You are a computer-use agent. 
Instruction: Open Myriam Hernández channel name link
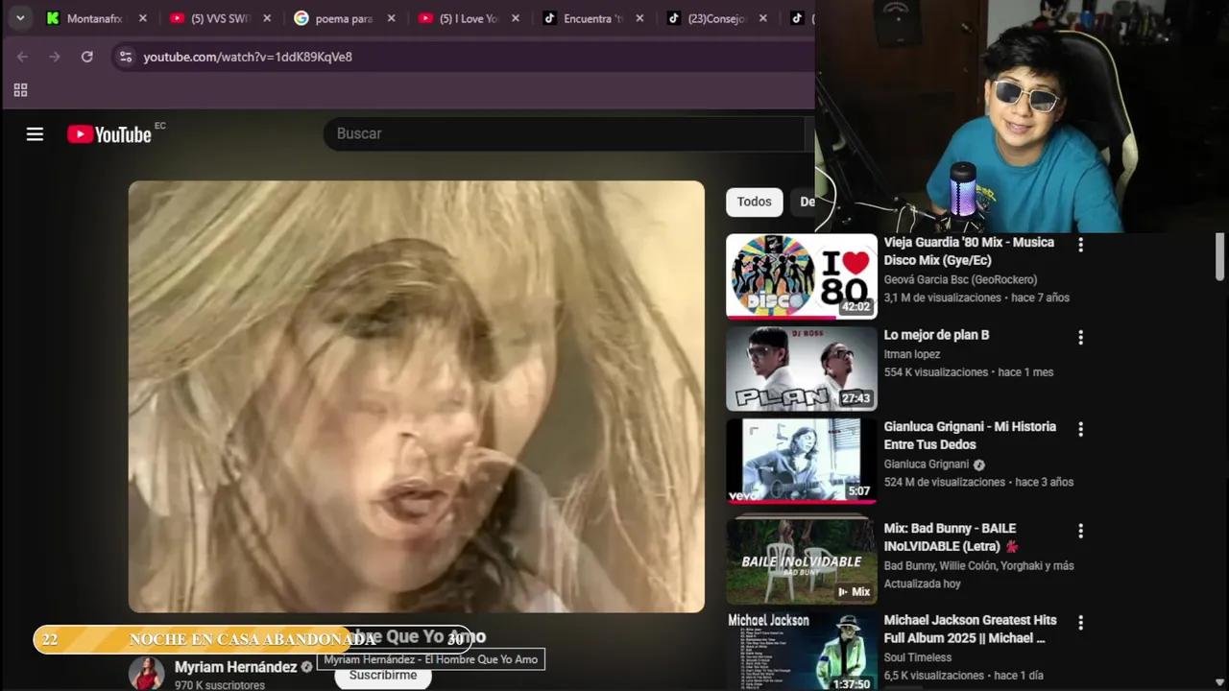point(235,667)
